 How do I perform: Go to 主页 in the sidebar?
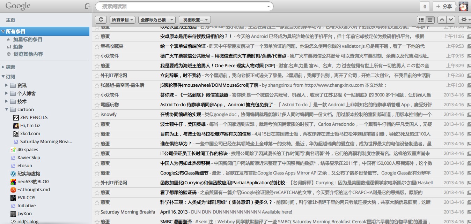pos(10,20)
